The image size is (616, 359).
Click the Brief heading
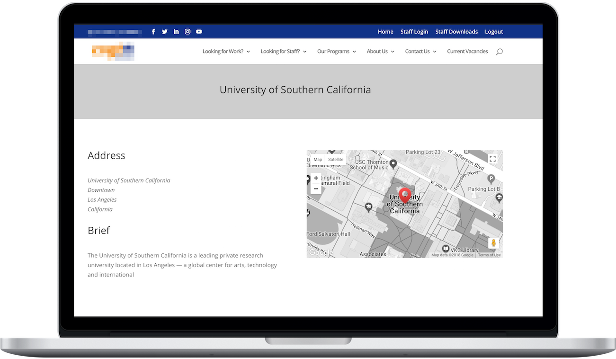[98, 230]
